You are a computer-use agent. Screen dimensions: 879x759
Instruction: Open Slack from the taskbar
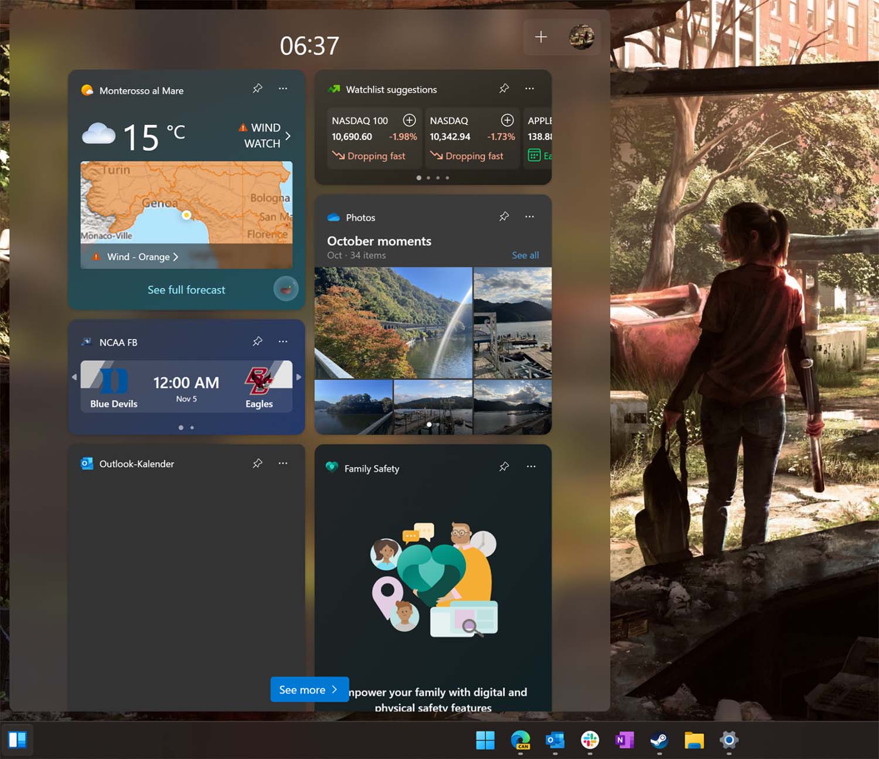click(x=590, y=740)
